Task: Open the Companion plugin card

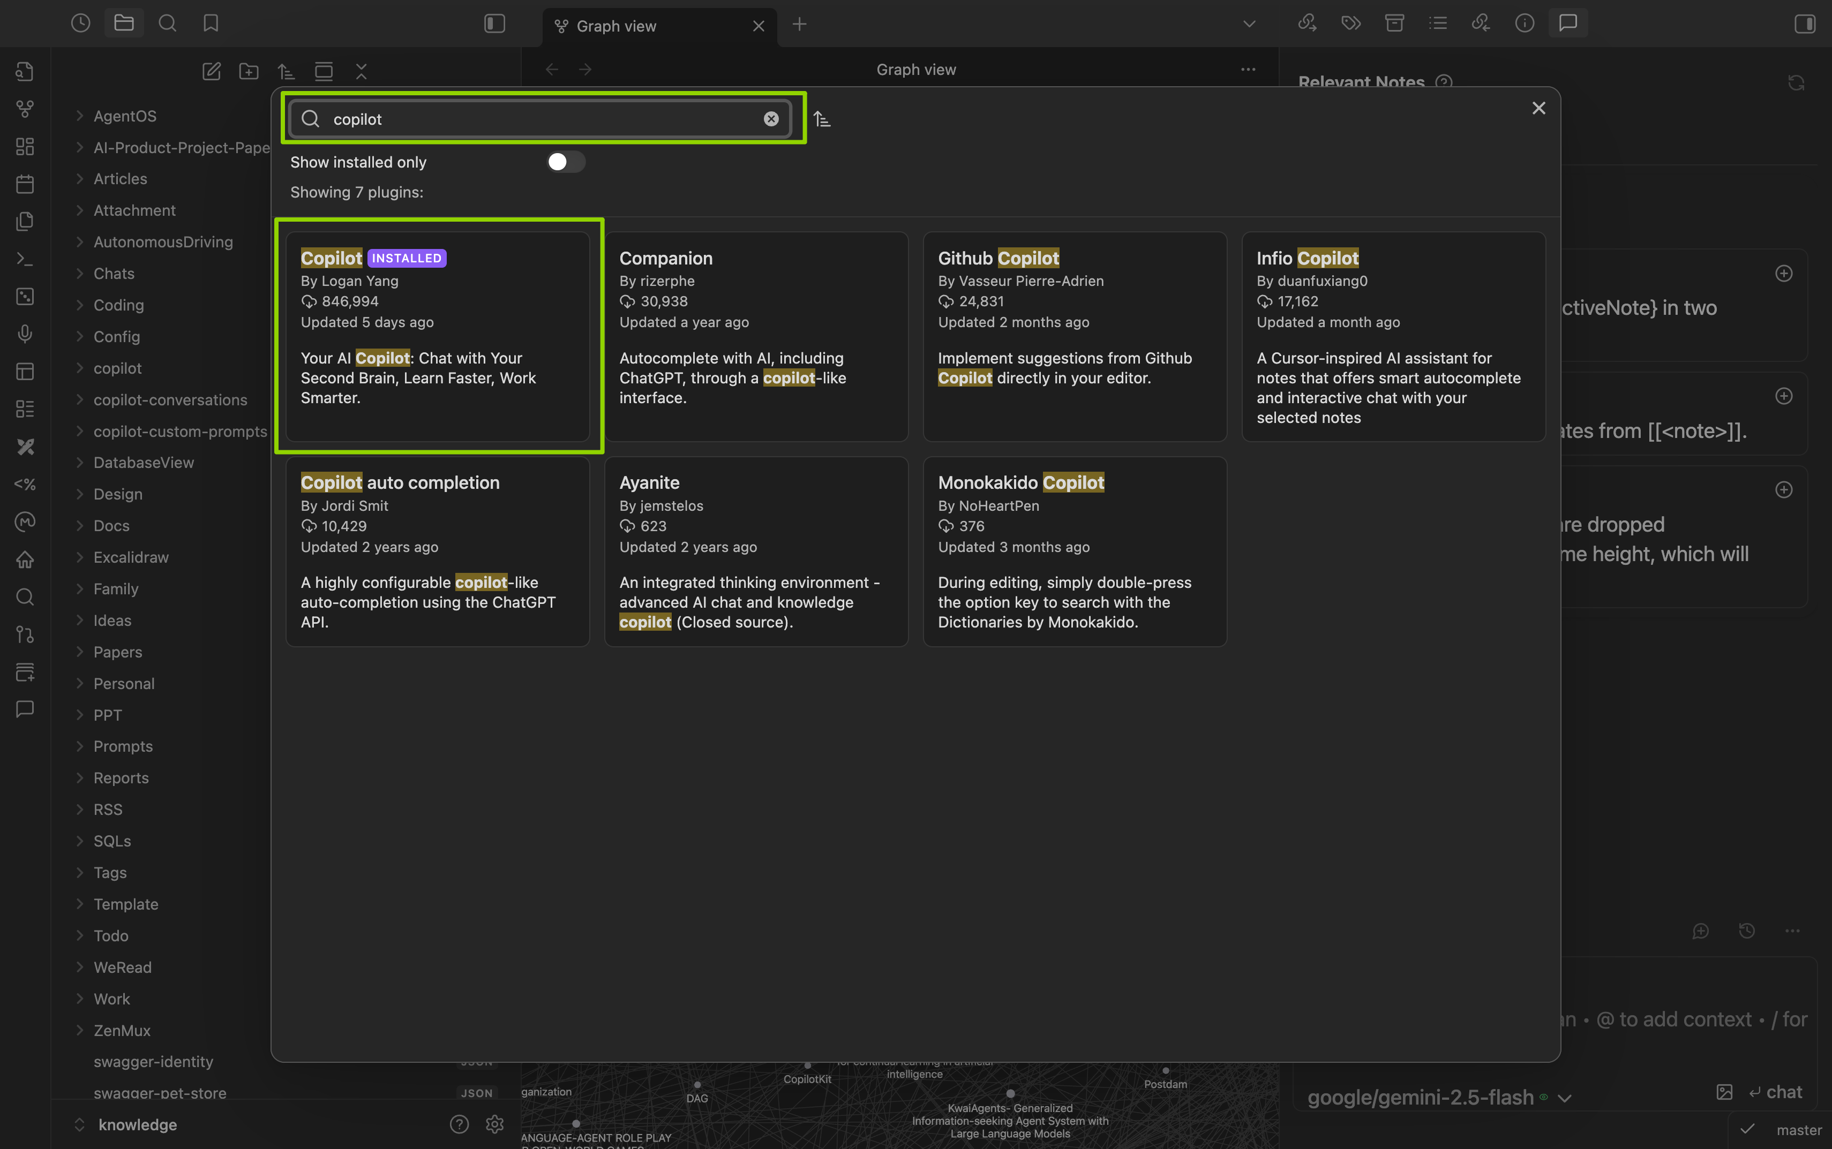Action: (x=756, y=336)
